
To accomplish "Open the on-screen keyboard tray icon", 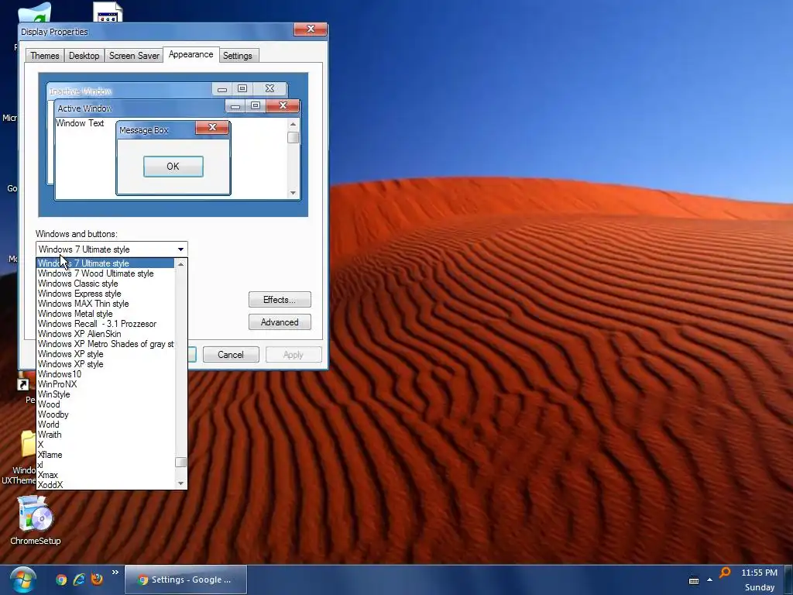I will pos(694,580).
